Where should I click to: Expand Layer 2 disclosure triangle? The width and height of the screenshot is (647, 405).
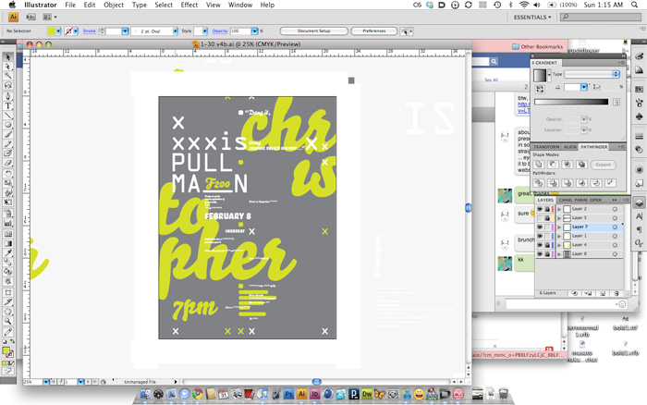(x=559, y=209)
